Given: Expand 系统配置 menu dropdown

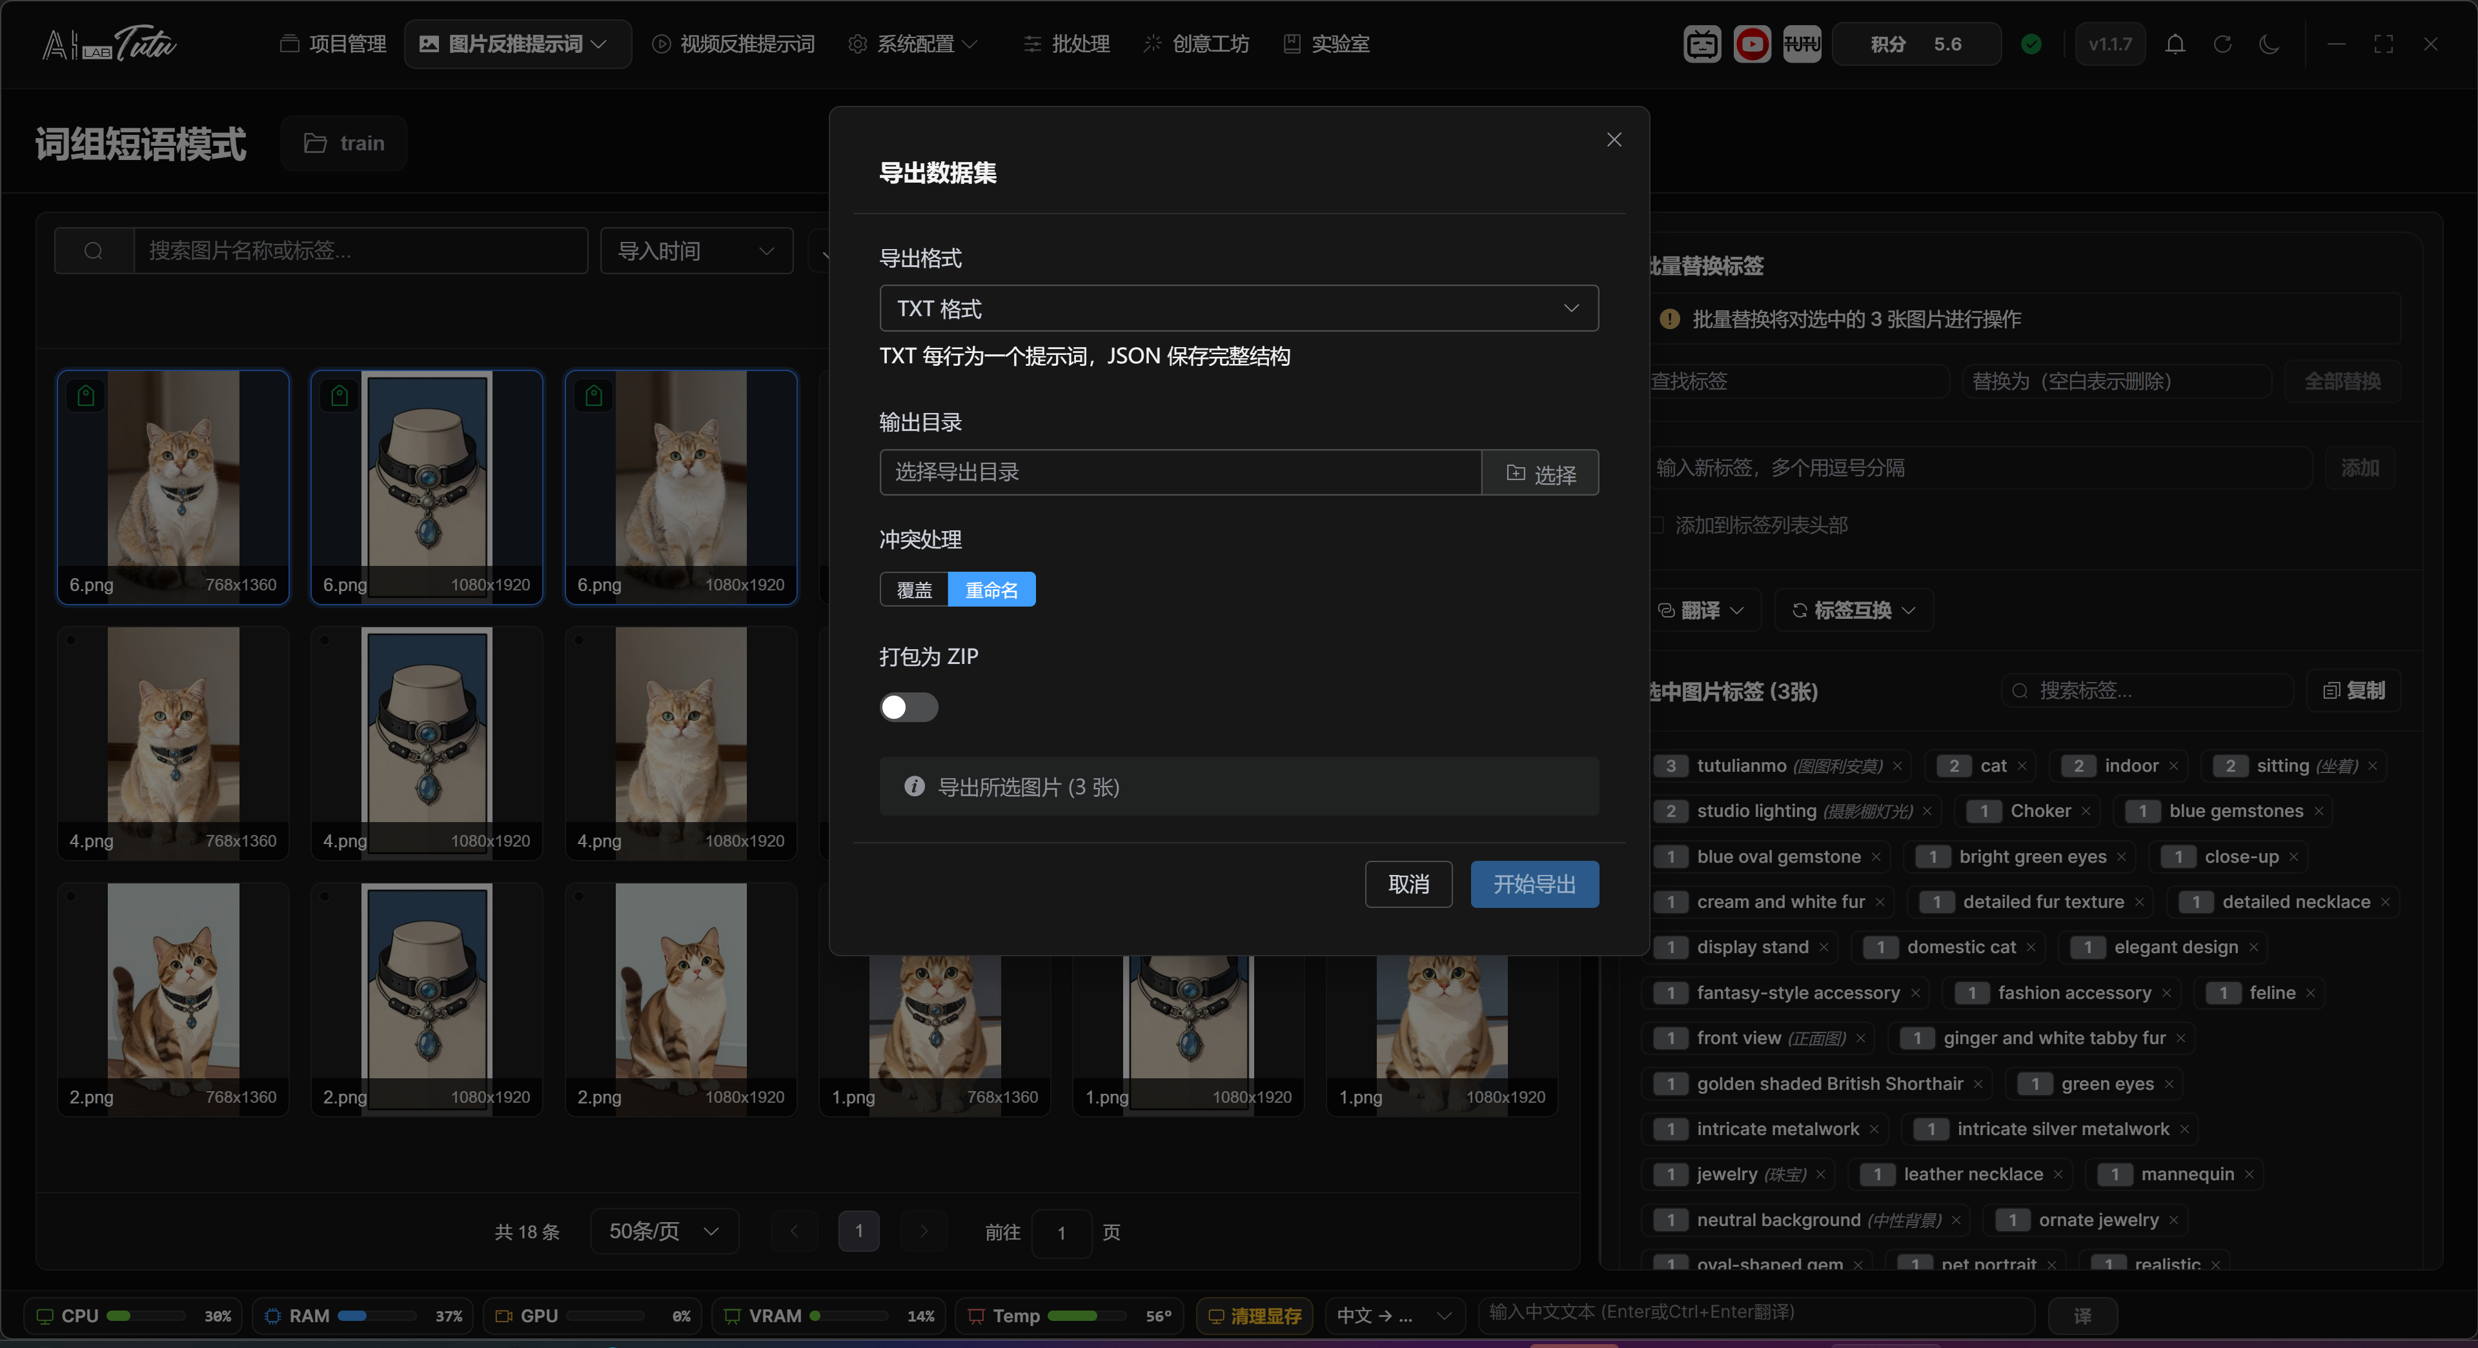Looking at the screenshot, I should pos(913,45).
